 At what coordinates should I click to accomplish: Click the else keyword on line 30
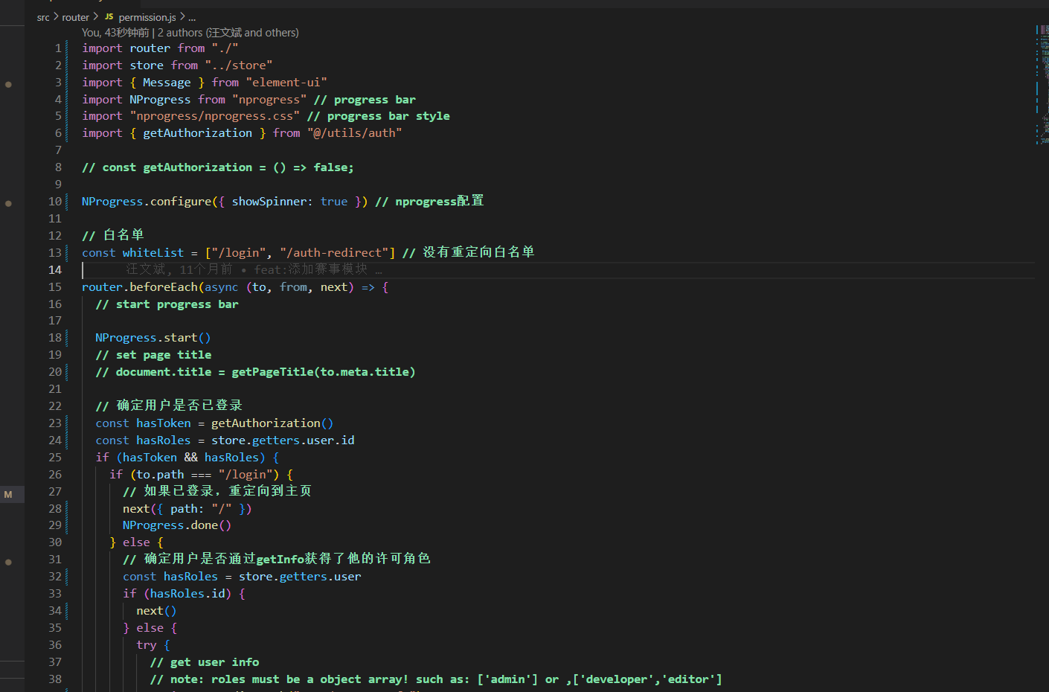point(136,542)
